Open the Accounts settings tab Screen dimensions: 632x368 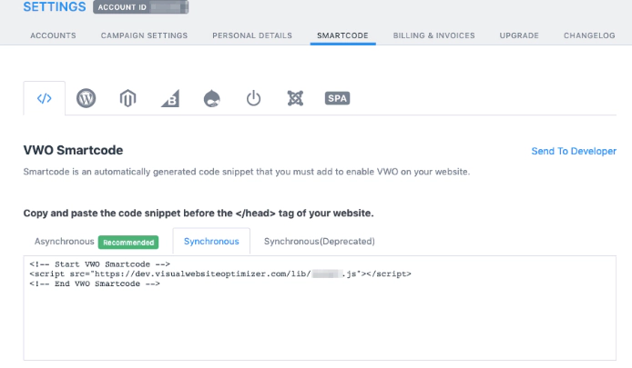[53, 35]
